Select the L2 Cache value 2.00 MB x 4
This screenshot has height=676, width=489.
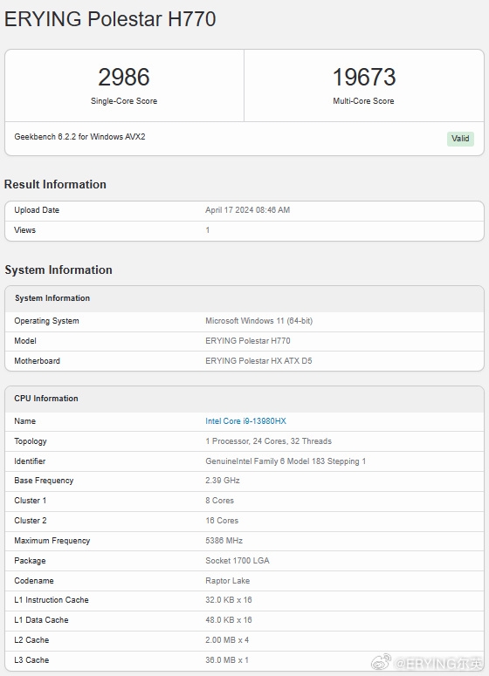pos(227,639)
